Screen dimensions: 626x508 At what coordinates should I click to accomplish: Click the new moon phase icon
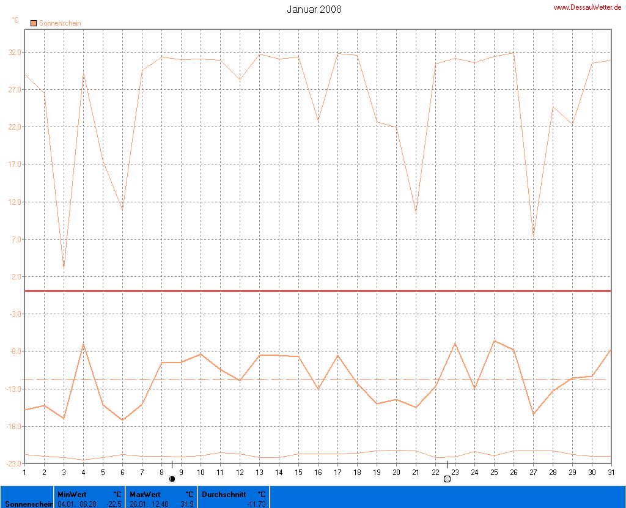(172, 479)
